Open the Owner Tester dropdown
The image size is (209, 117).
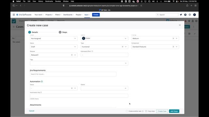coord(104,38)
